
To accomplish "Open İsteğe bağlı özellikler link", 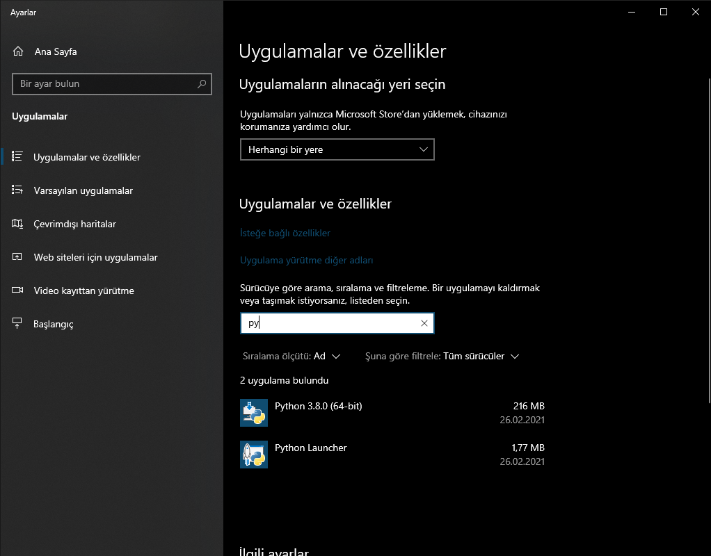I will 285,233.
